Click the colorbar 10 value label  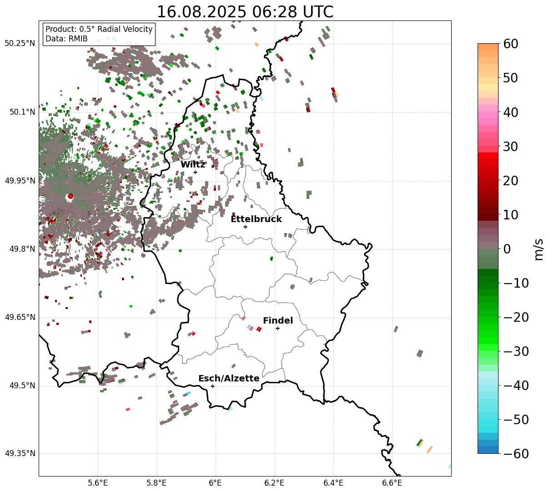511,215
